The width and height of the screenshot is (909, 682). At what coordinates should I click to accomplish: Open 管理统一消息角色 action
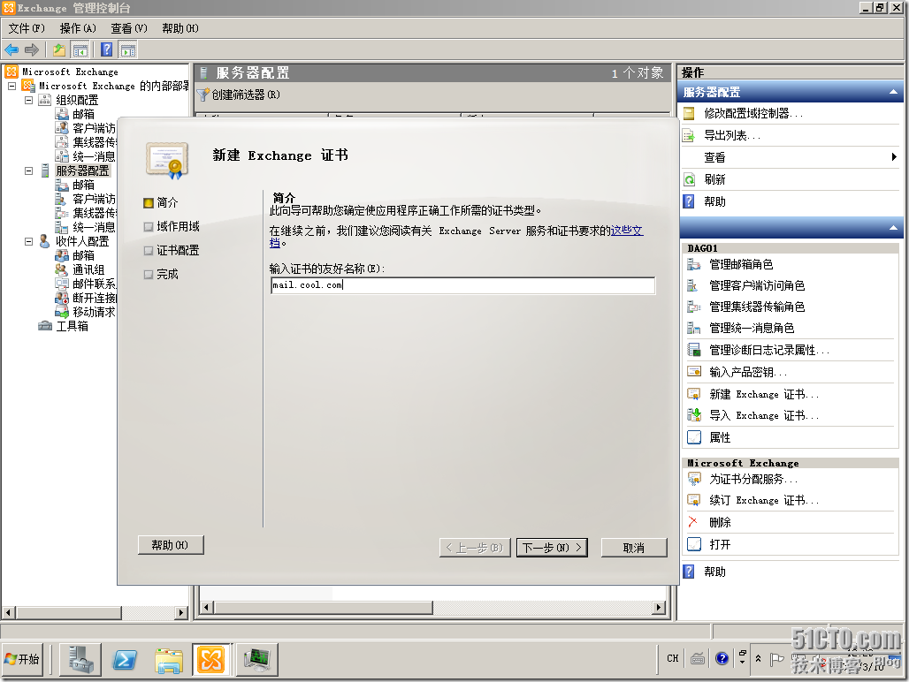point(753,328)
